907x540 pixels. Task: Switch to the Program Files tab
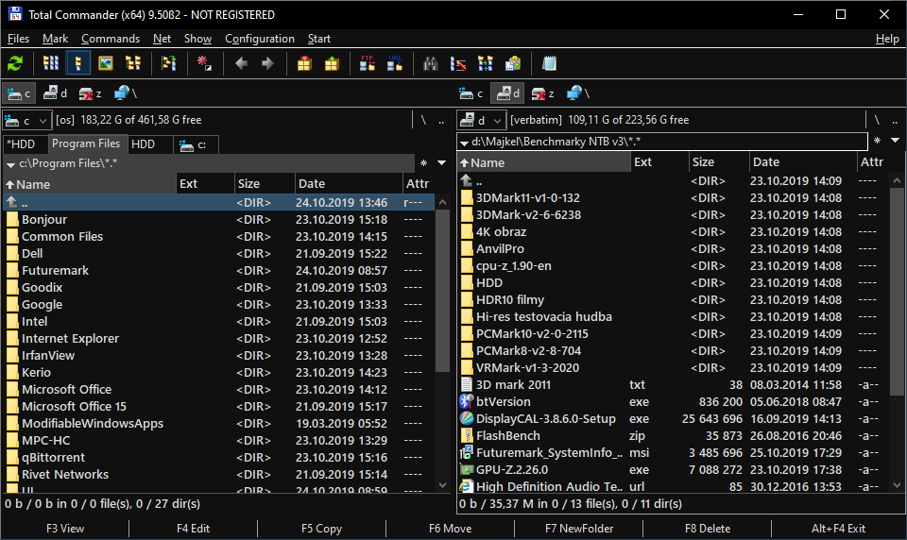[86, 143]
